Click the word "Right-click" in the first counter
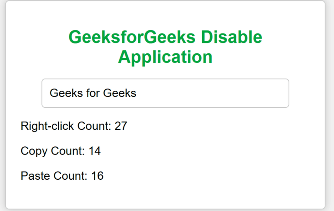The image size is (334, 211). click(x=47, y=126)
